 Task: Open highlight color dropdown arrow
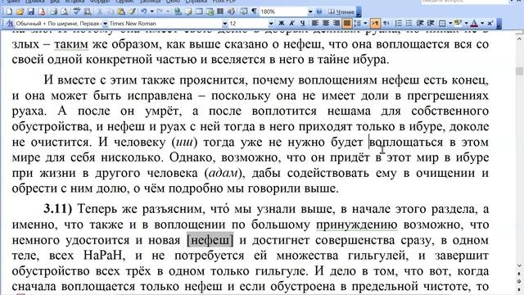466,23
